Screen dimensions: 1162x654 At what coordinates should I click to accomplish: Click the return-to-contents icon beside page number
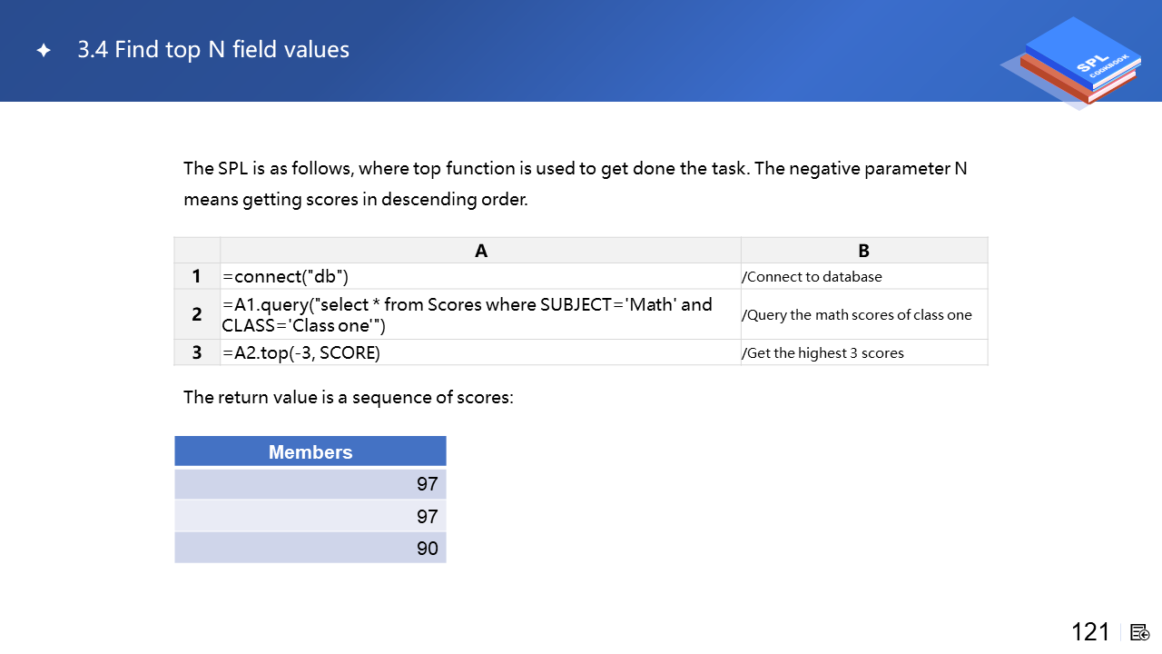(1140, 632)
